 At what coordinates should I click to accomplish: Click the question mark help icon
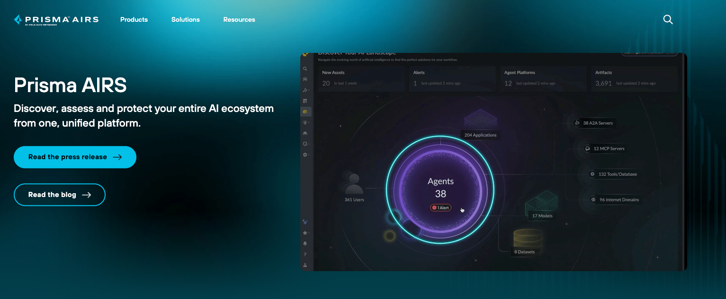[305, 255]
